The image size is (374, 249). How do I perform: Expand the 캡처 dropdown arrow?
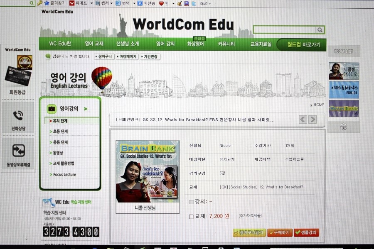pyautogui.click(x=111, y=3)
